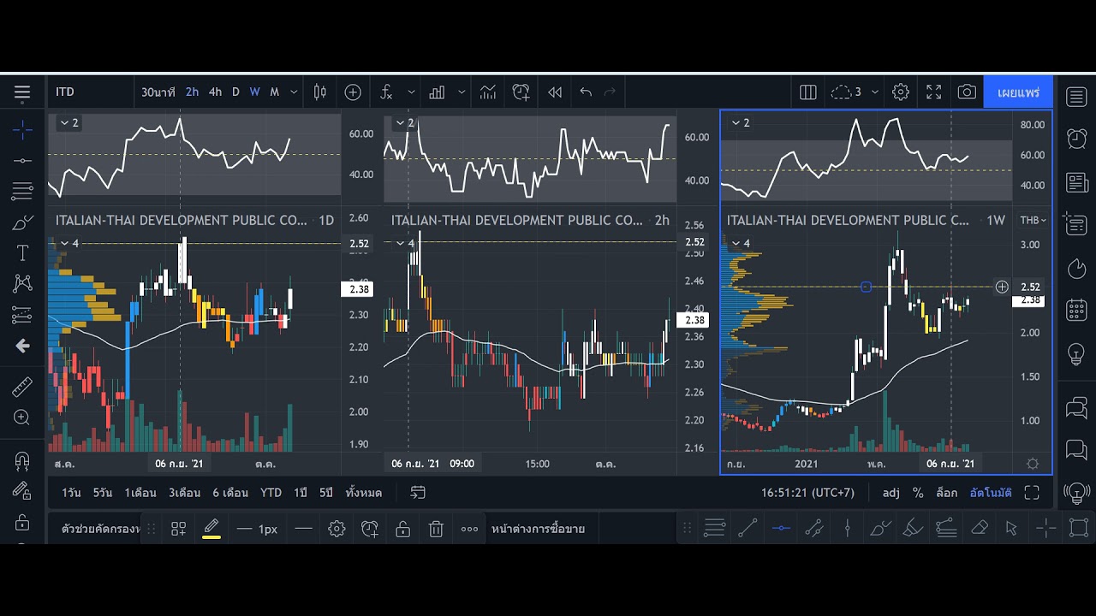Image resolution: width=1096 pixels, height=616 pixels.
Task: Undo the last chart action
Action: tap(586, 92)
